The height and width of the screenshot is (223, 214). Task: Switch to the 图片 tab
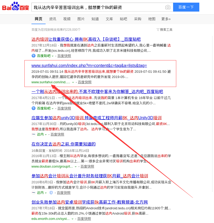tap(81, 19)
